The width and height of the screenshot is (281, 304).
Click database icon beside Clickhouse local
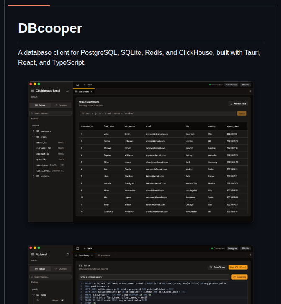click(32, 91)
